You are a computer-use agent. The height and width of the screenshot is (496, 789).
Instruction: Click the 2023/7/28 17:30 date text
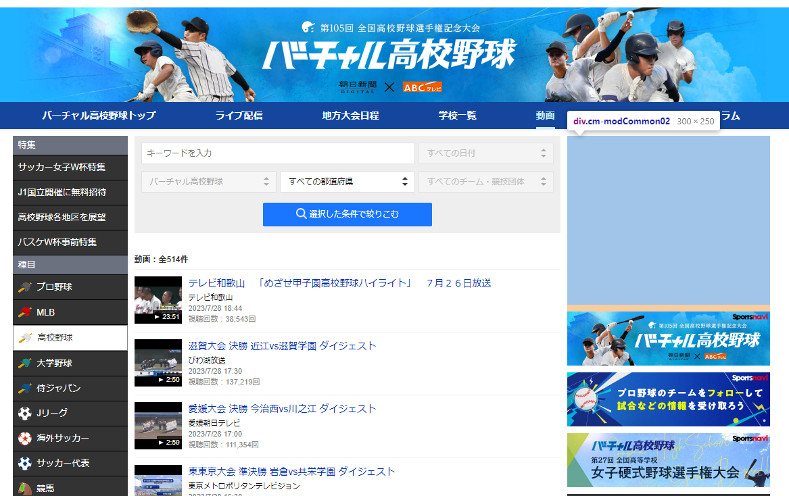[x=215, y=371]
